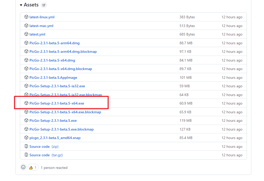Click package icon next to PicGo-2.3.1-beta.5-arm64.dmg.blockmap

(26, 51)
